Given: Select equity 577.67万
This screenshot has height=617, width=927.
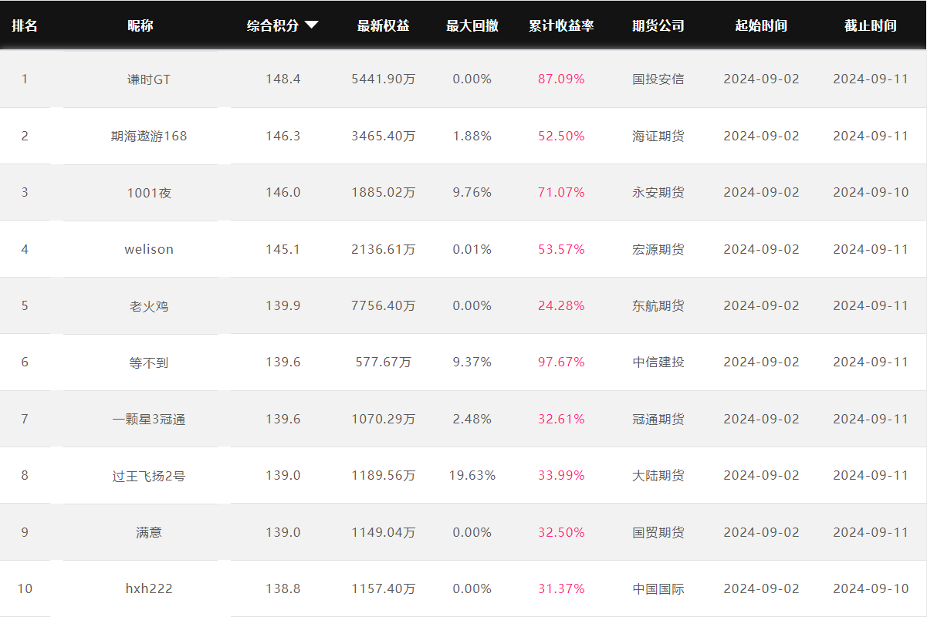Looking at the screenshot, I should (384, 362).
